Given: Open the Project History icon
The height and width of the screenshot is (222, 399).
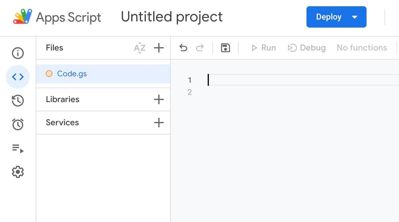Looking at the screenshot, I should tap(18, 101).
